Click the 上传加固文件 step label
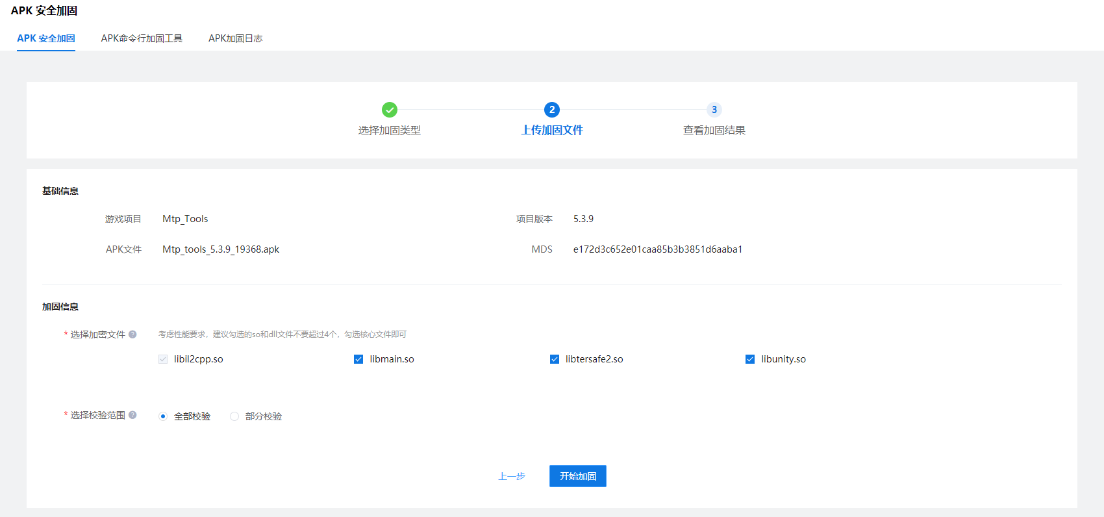Image resolution: width=1104 pixels, height=517 pixels. click(552, 131)
